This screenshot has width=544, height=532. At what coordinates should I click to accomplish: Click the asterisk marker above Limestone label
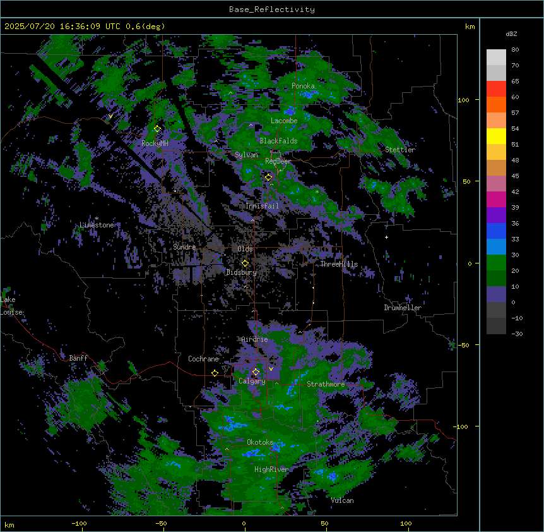coord(97,219)
